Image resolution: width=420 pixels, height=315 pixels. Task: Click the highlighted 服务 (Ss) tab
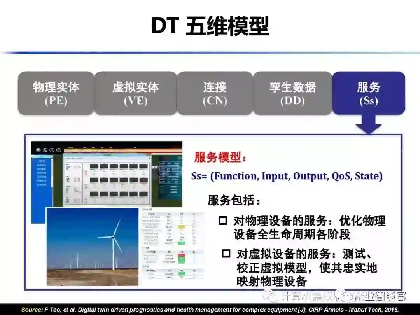[x=369, y=93]
